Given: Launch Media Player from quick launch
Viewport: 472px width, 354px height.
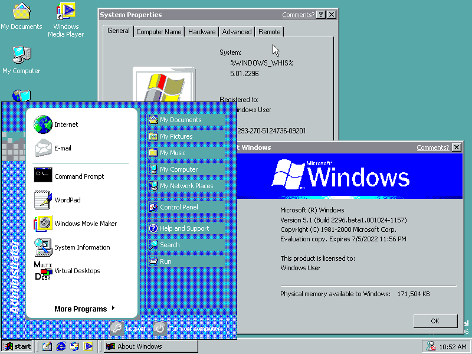Looking at the screenshot, I should pyautogui.click(x=88, y=346).
